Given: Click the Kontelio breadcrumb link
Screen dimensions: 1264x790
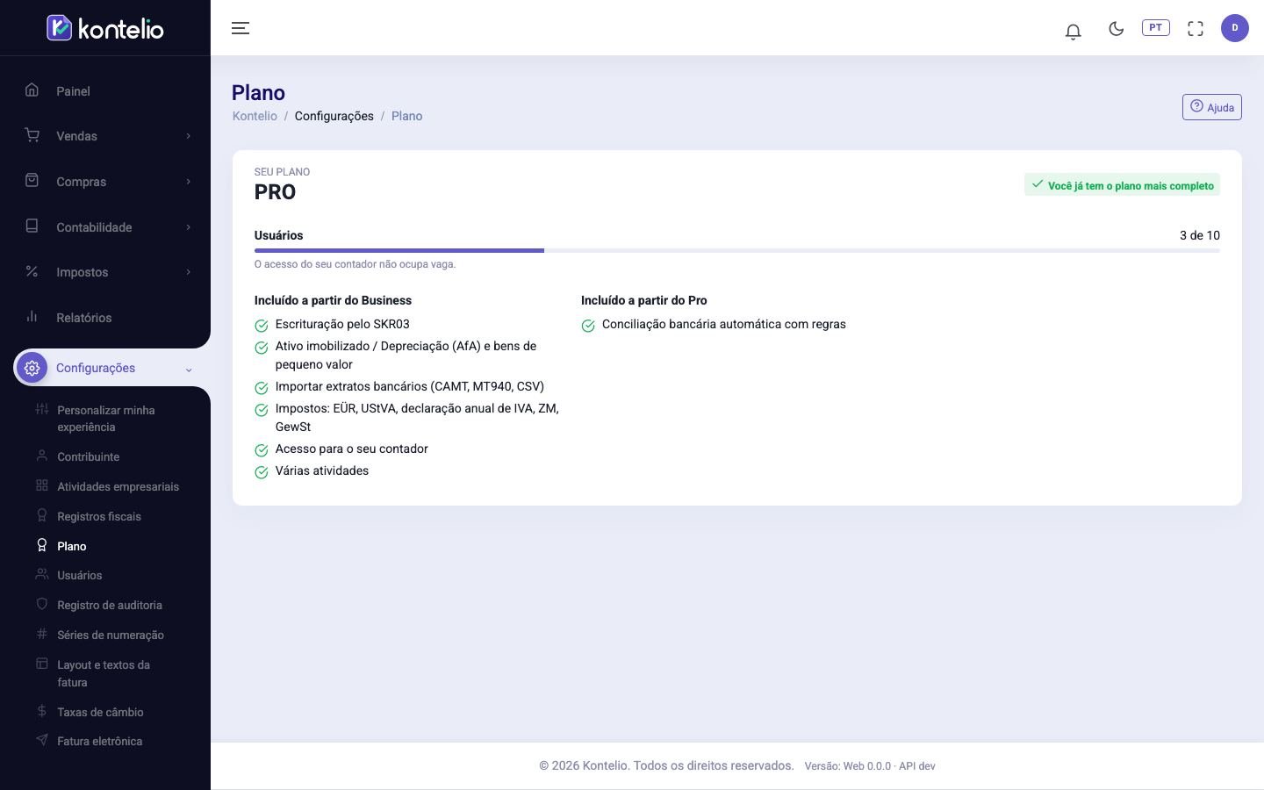Looking at the screenshot, I should click(255, 116).
